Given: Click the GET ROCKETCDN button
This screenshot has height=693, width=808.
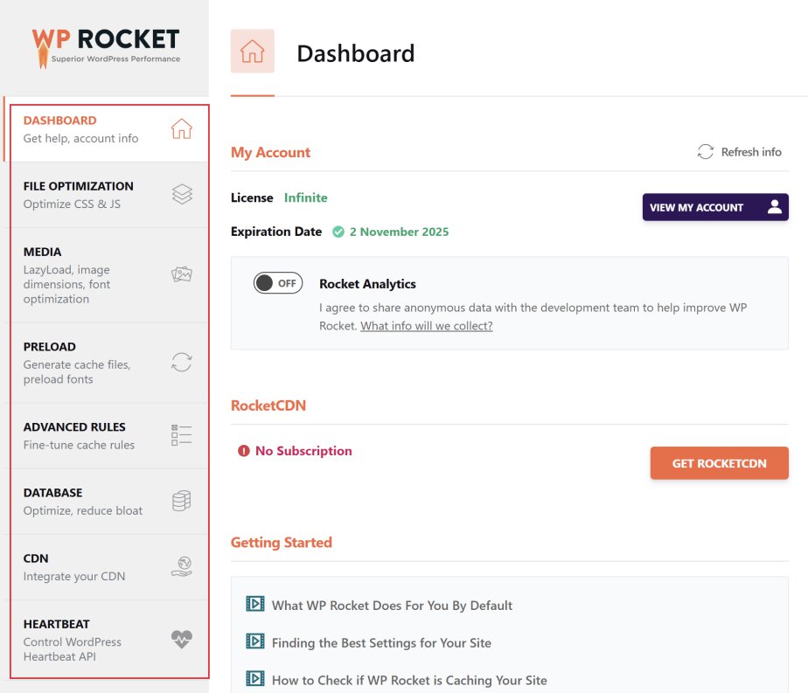Looking at the screenshot, I should (719, 463).
